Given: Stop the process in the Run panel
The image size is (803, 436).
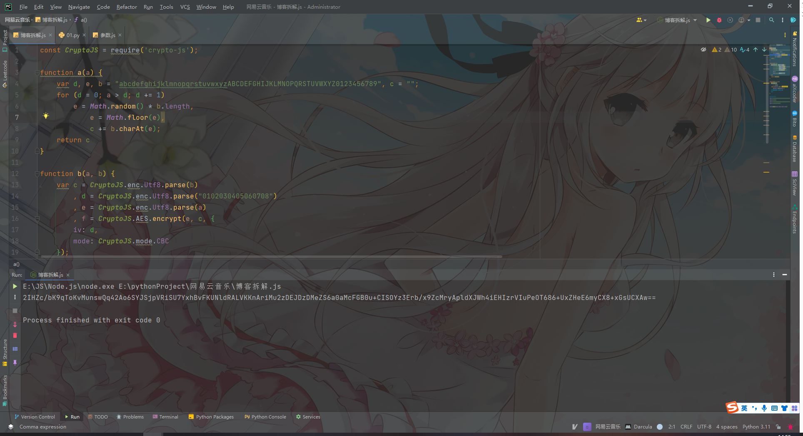Looking at the screenshot, I should (15, 311).
